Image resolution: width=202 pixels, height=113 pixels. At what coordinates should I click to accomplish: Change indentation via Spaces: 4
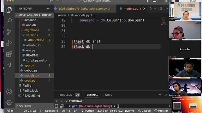coord(51,111)
